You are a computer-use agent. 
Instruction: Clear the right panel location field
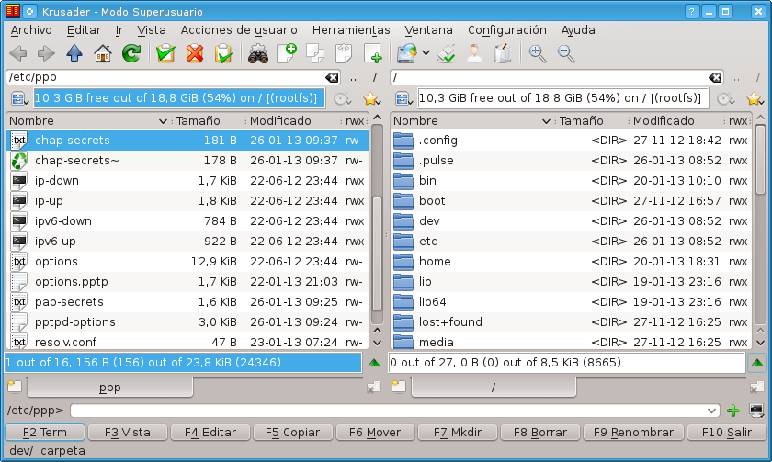pos(715,77)
